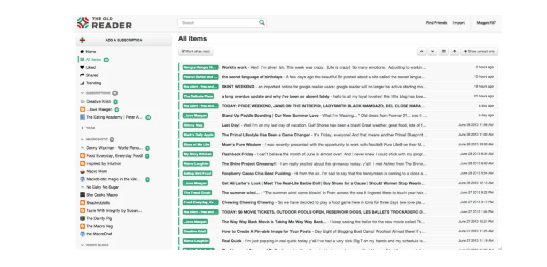Image resolution: width=547 pixels, height=267 pixels.
Task: Click The Dainty Pig feed icon
Action: pyautogui.click(x=83, y=218)
